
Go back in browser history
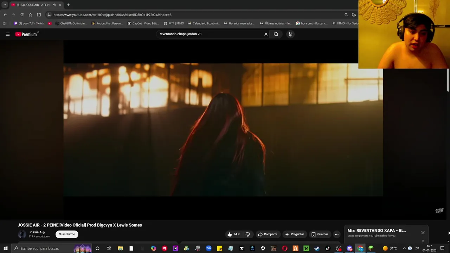(5, 15)
